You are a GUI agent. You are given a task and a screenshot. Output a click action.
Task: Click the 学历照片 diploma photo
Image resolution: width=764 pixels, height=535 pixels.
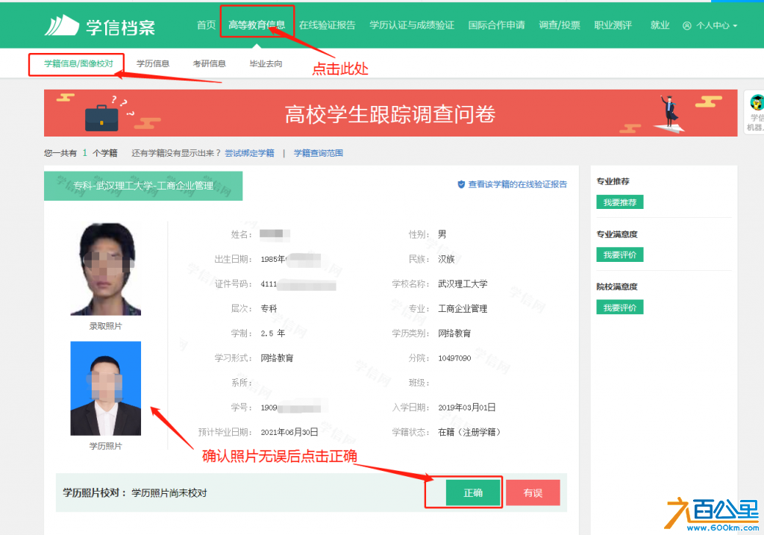[106, 388]
